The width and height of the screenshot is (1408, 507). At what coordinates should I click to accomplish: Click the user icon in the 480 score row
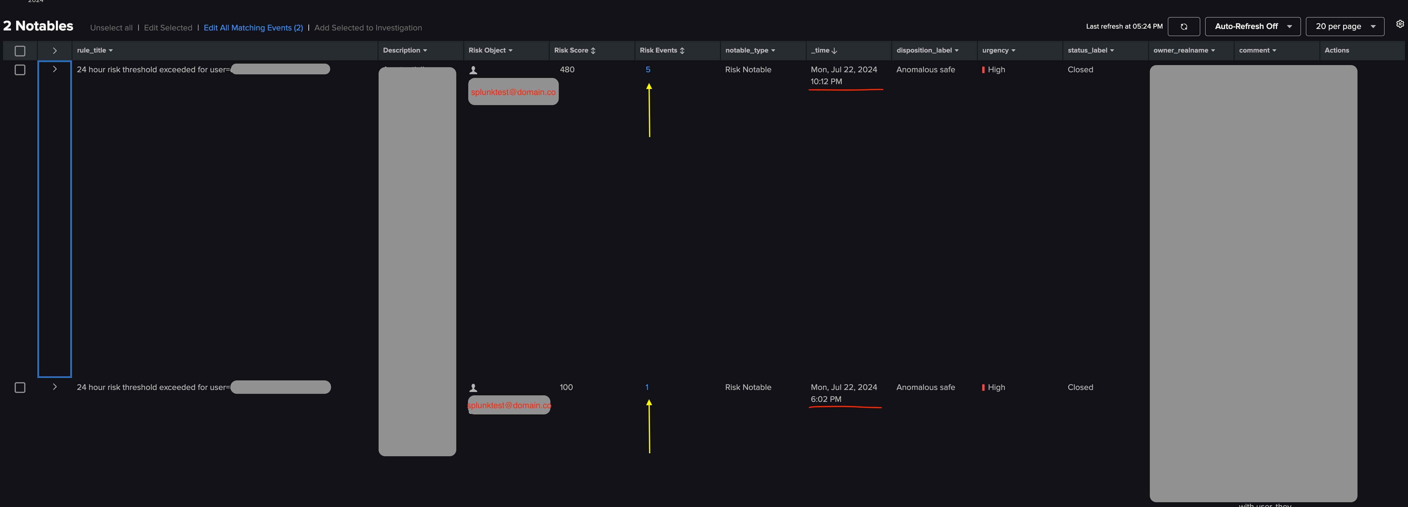(x=473, y=70)
